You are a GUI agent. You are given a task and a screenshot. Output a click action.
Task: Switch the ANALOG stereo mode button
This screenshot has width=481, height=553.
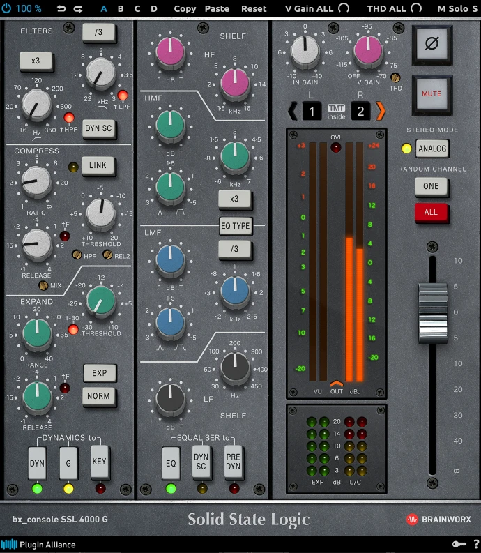tap(432, 149)
